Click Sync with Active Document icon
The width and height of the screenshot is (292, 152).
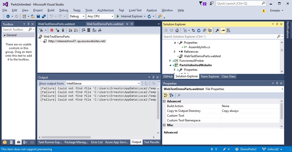(x=193, y=30)
